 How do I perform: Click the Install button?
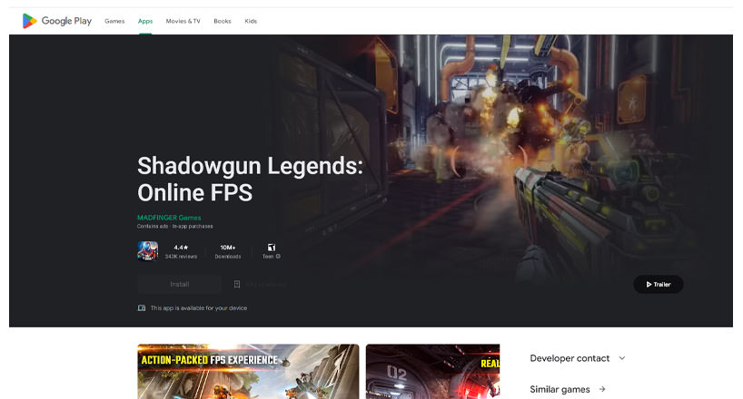pos(180,284)
